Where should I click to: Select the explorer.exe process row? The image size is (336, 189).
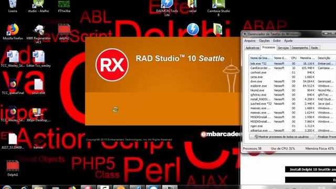(x=292, y=86)
